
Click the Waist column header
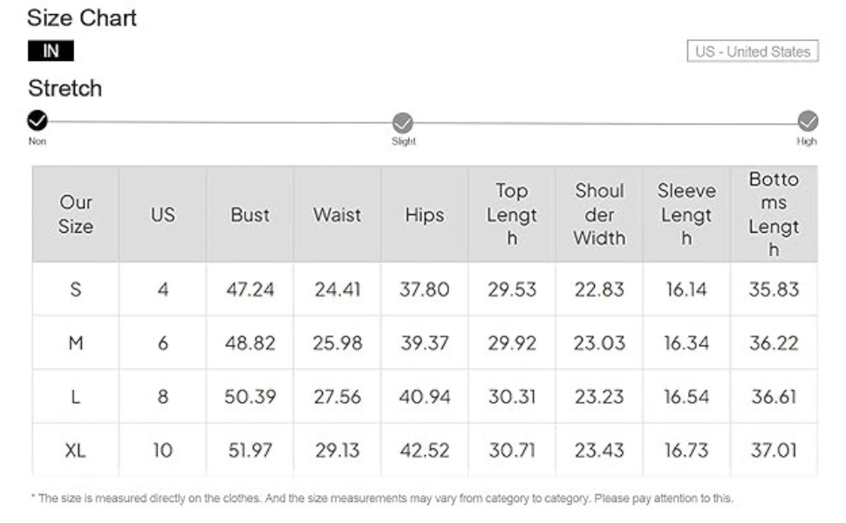338,214
